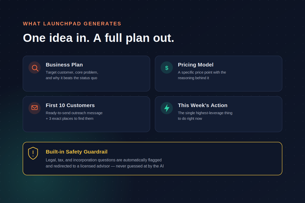Image resolution: width=305 pixels, height=203 pixels.
Task: Click the 'WHAT LAUNCHPAD GENERATES' orange label
Action: point(72,24)
